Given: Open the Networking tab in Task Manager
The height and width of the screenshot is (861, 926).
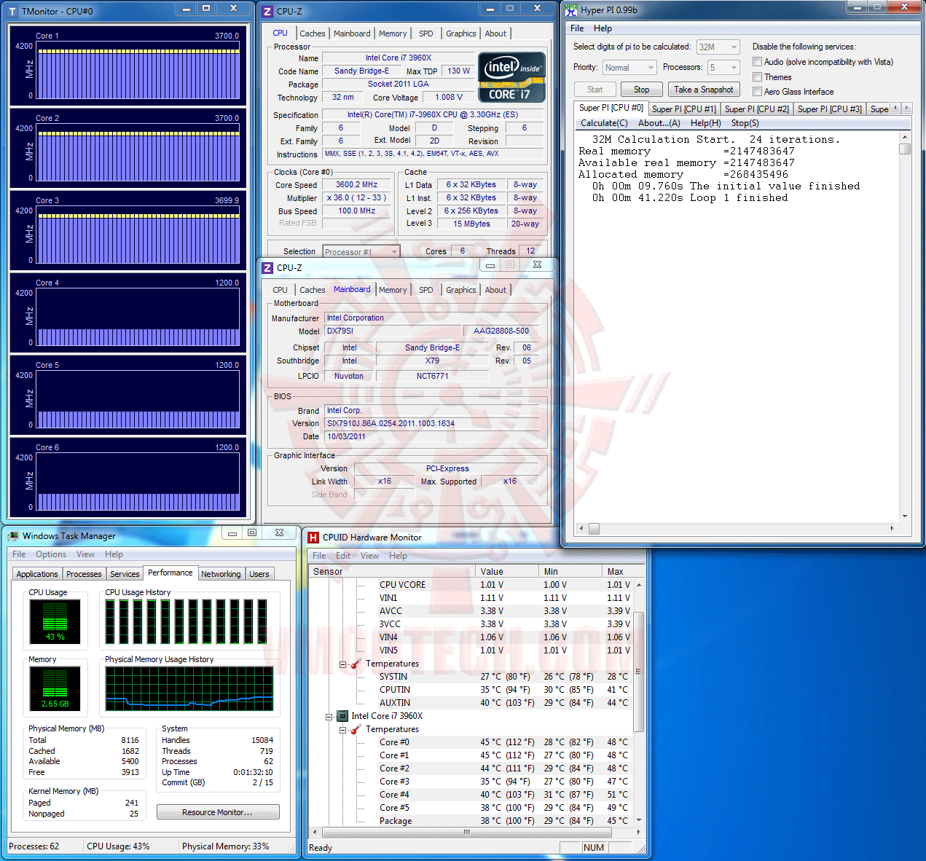Looking at the screenshot, I should (x=221, y=574).
